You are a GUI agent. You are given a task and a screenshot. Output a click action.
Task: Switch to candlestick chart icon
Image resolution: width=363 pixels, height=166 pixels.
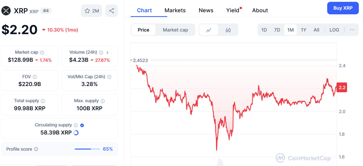(x=228, y=30)
